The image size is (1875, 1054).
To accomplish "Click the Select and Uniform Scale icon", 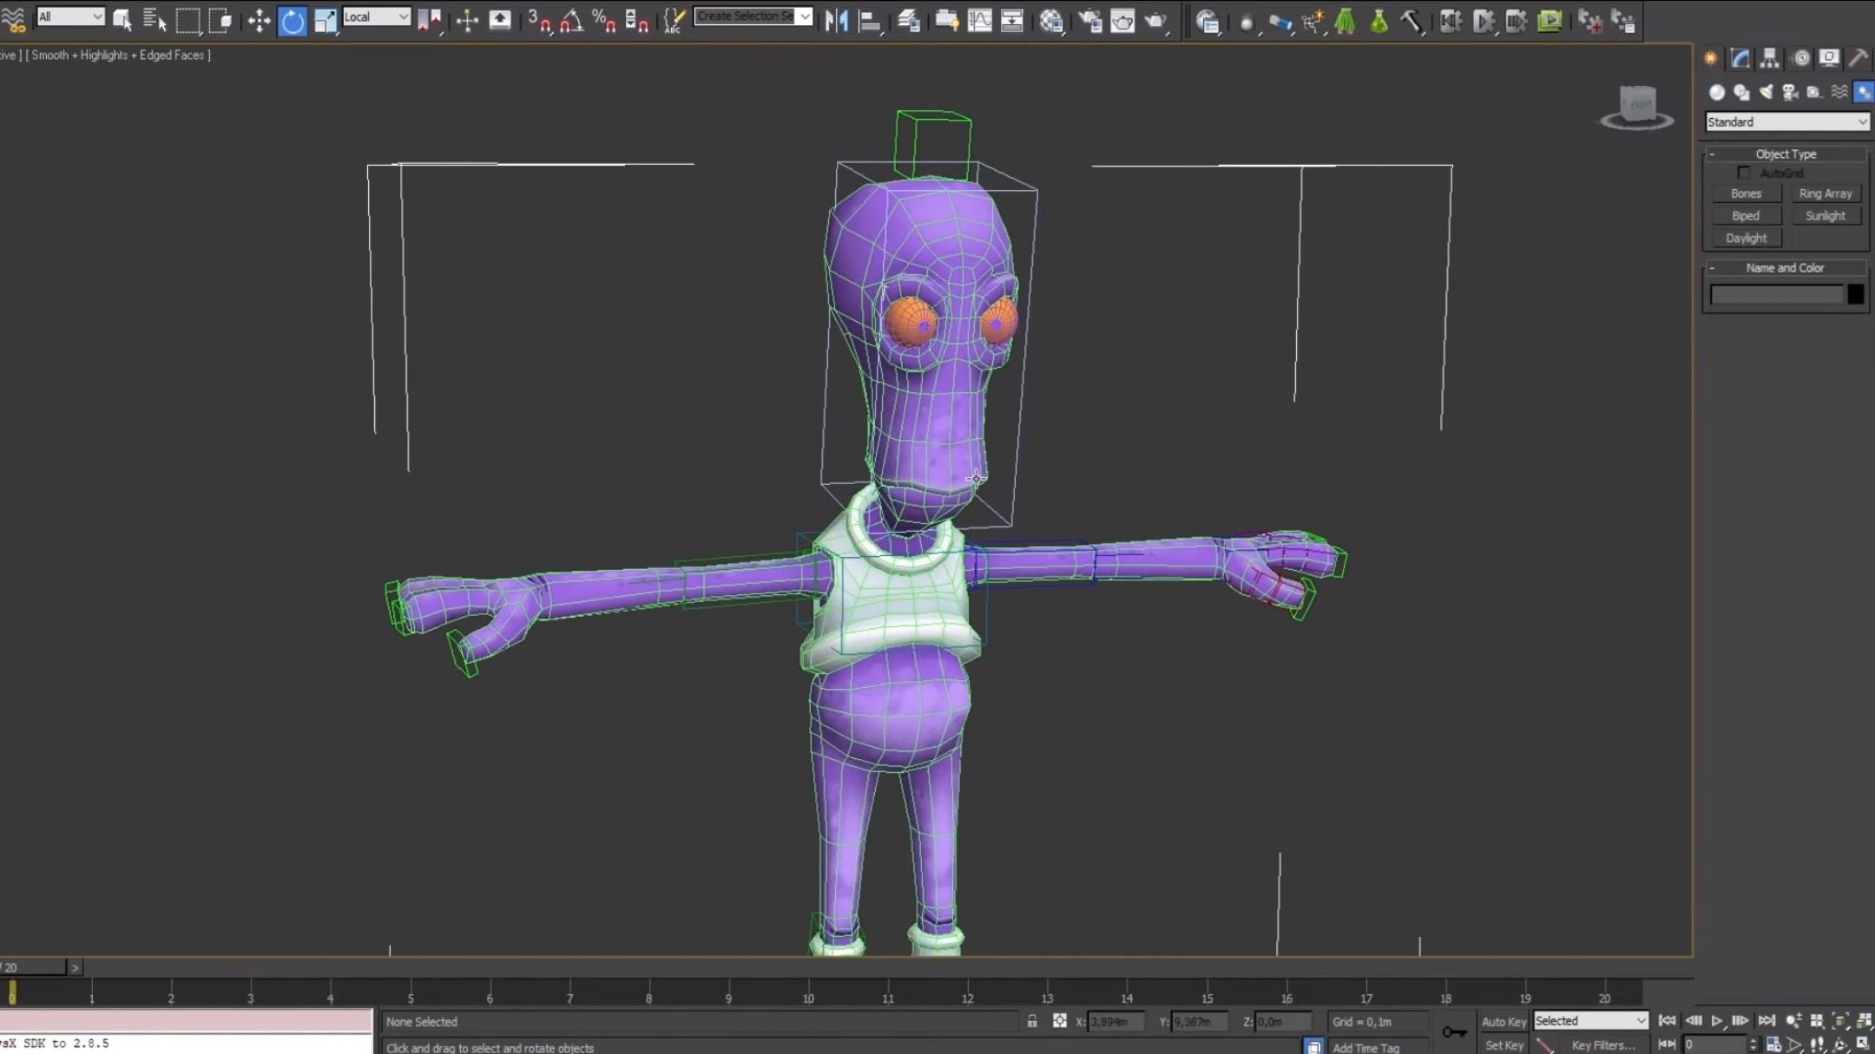I will [x=326, y=20].
